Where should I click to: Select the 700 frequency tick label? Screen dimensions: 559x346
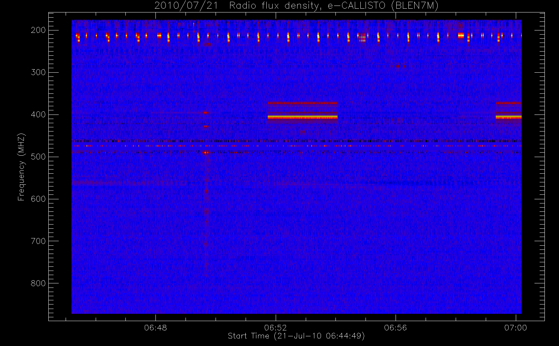point(38,241)
